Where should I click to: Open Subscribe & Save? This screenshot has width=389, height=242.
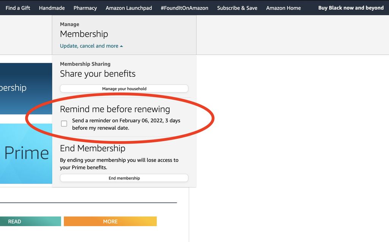click(x=237, y=8)
